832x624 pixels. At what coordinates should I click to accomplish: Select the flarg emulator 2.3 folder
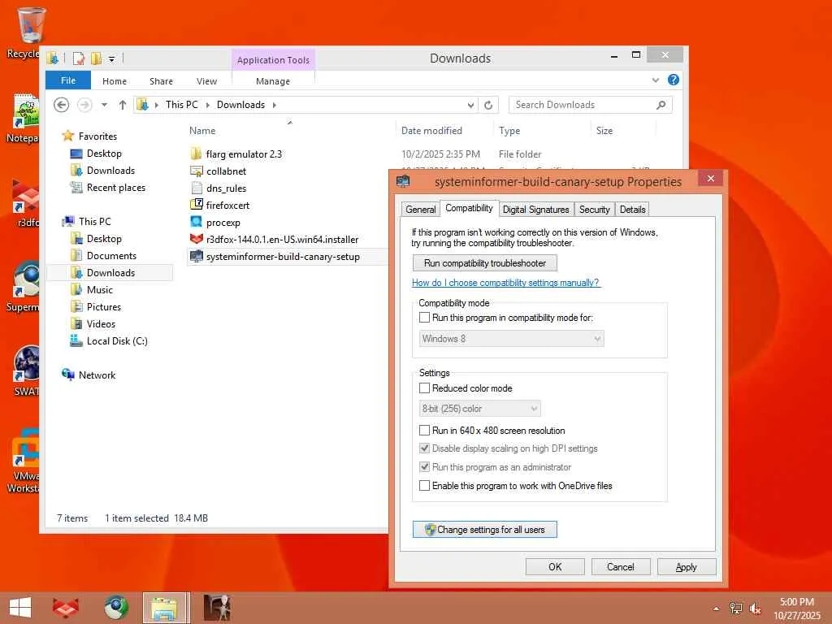[x=244, y=154]
